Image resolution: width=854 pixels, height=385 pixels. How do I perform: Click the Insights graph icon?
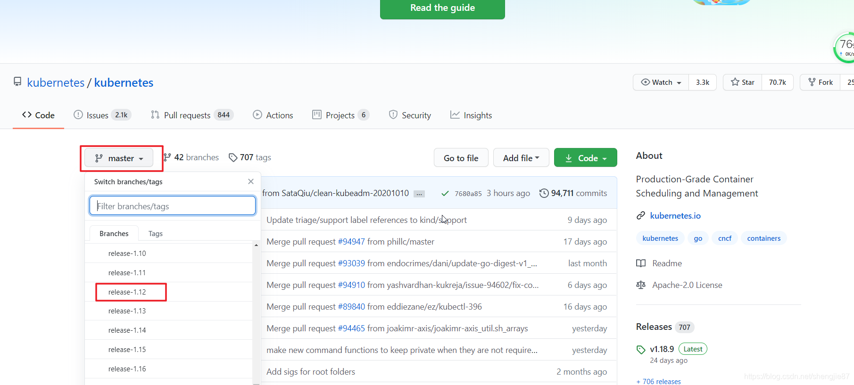tap(455, 115)
